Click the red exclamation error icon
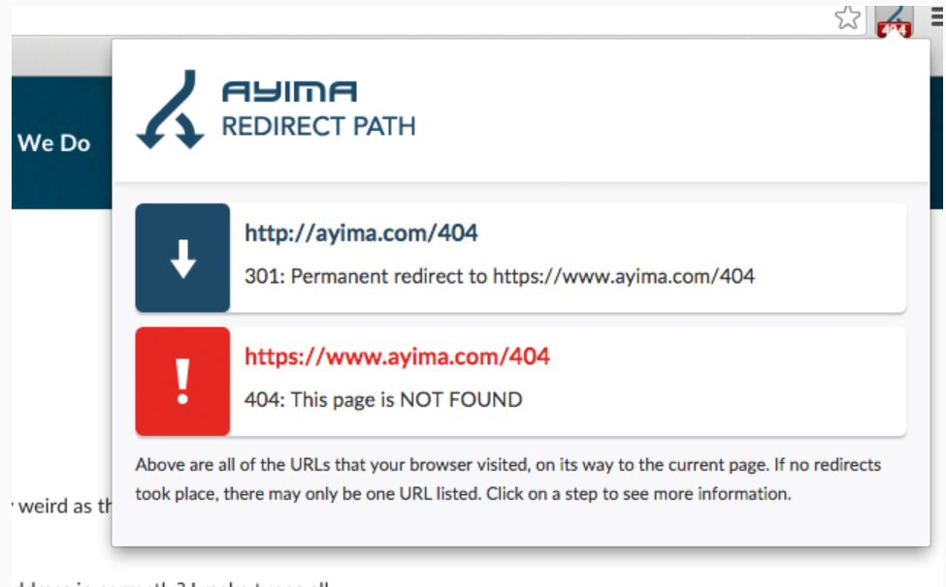 tap(182, 382)
